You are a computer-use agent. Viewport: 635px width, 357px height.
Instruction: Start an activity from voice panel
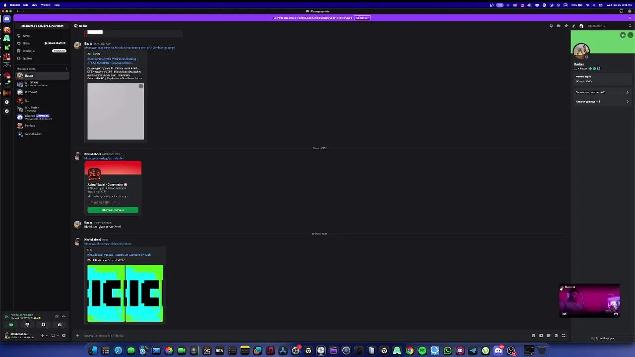point(43,325)
